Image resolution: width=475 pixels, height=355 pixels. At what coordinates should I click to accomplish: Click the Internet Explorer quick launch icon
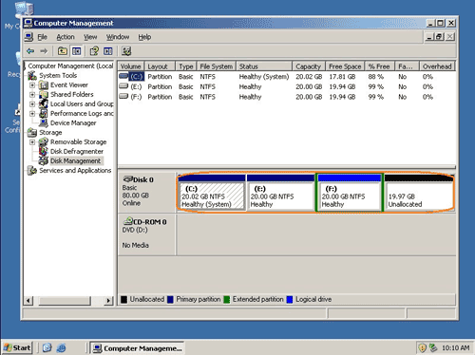[61, 348]
